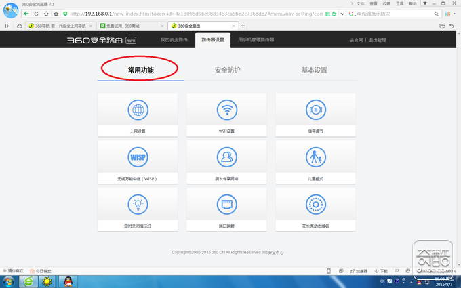Reload the current page
The image size is (461, 288).
[36, 14]
